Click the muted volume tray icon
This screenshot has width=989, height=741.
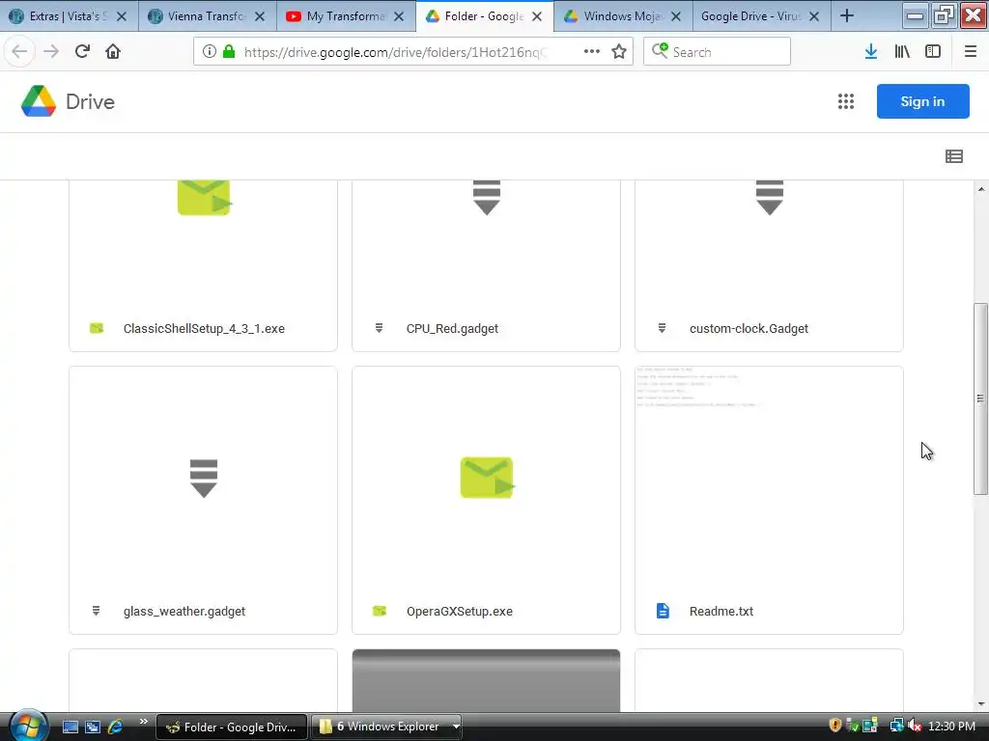(915, 726)
